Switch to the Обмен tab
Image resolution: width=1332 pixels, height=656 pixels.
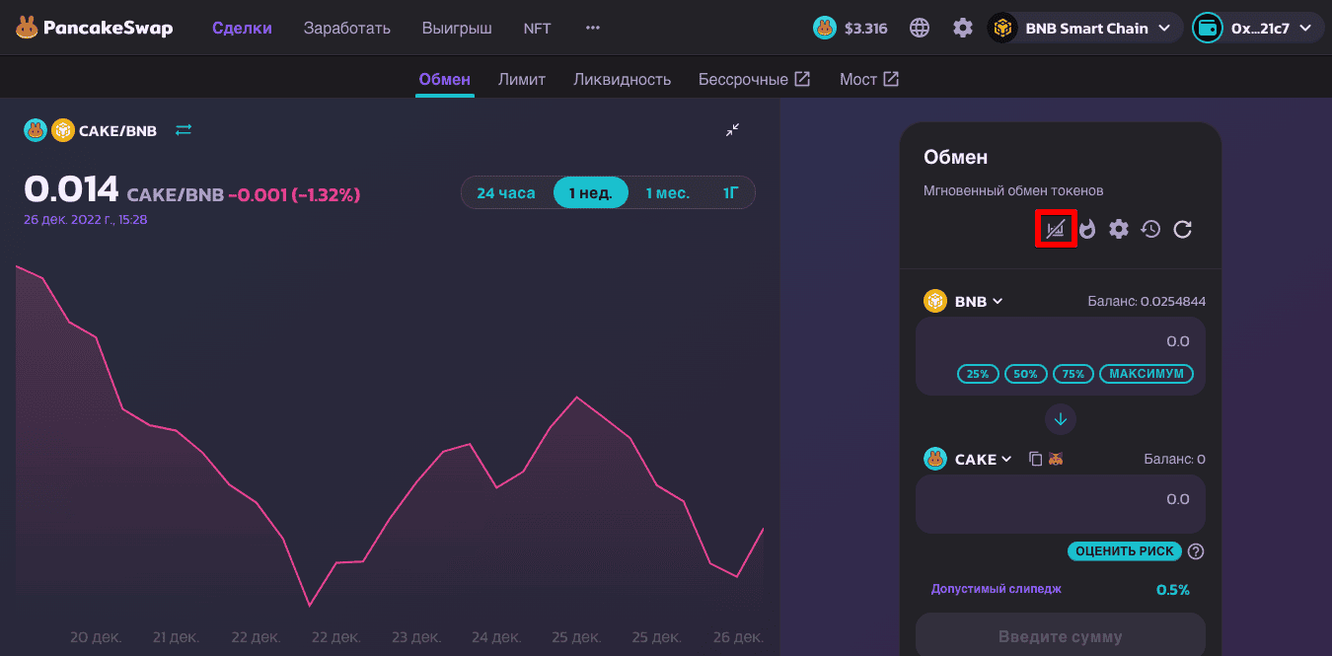444,79
